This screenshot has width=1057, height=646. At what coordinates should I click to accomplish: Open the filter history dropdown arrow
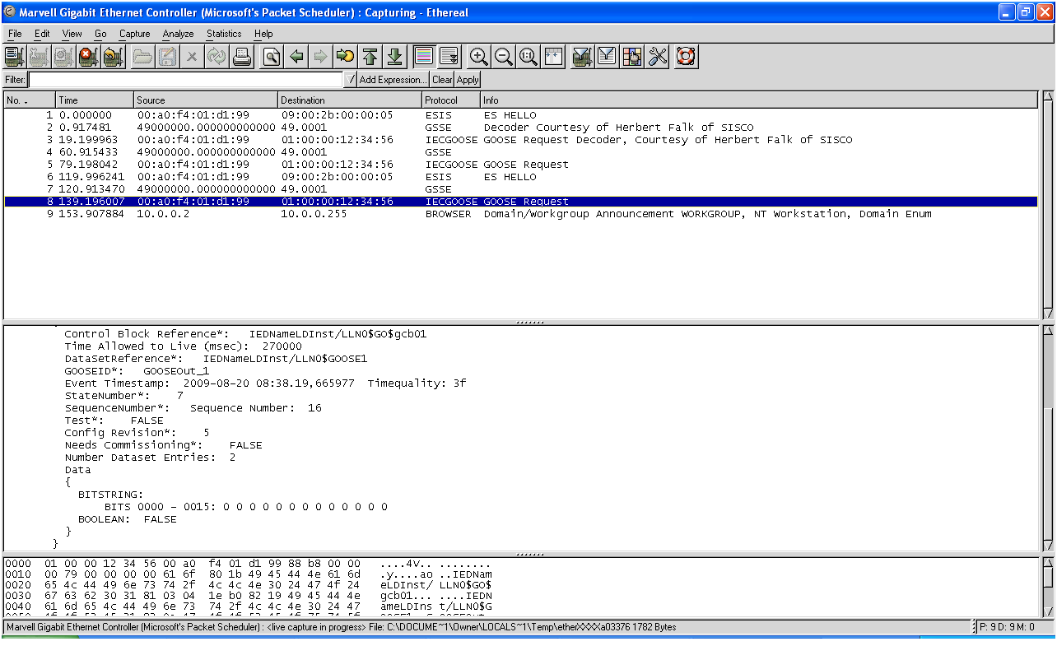[352, 80]
